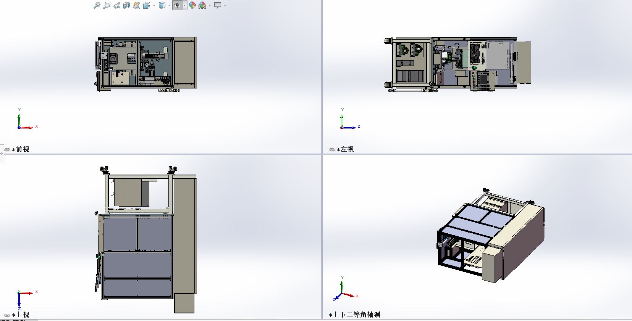
Task: Open the View Settings dropdown arrow
Action: pyautogui.click(x=225, y=5)
